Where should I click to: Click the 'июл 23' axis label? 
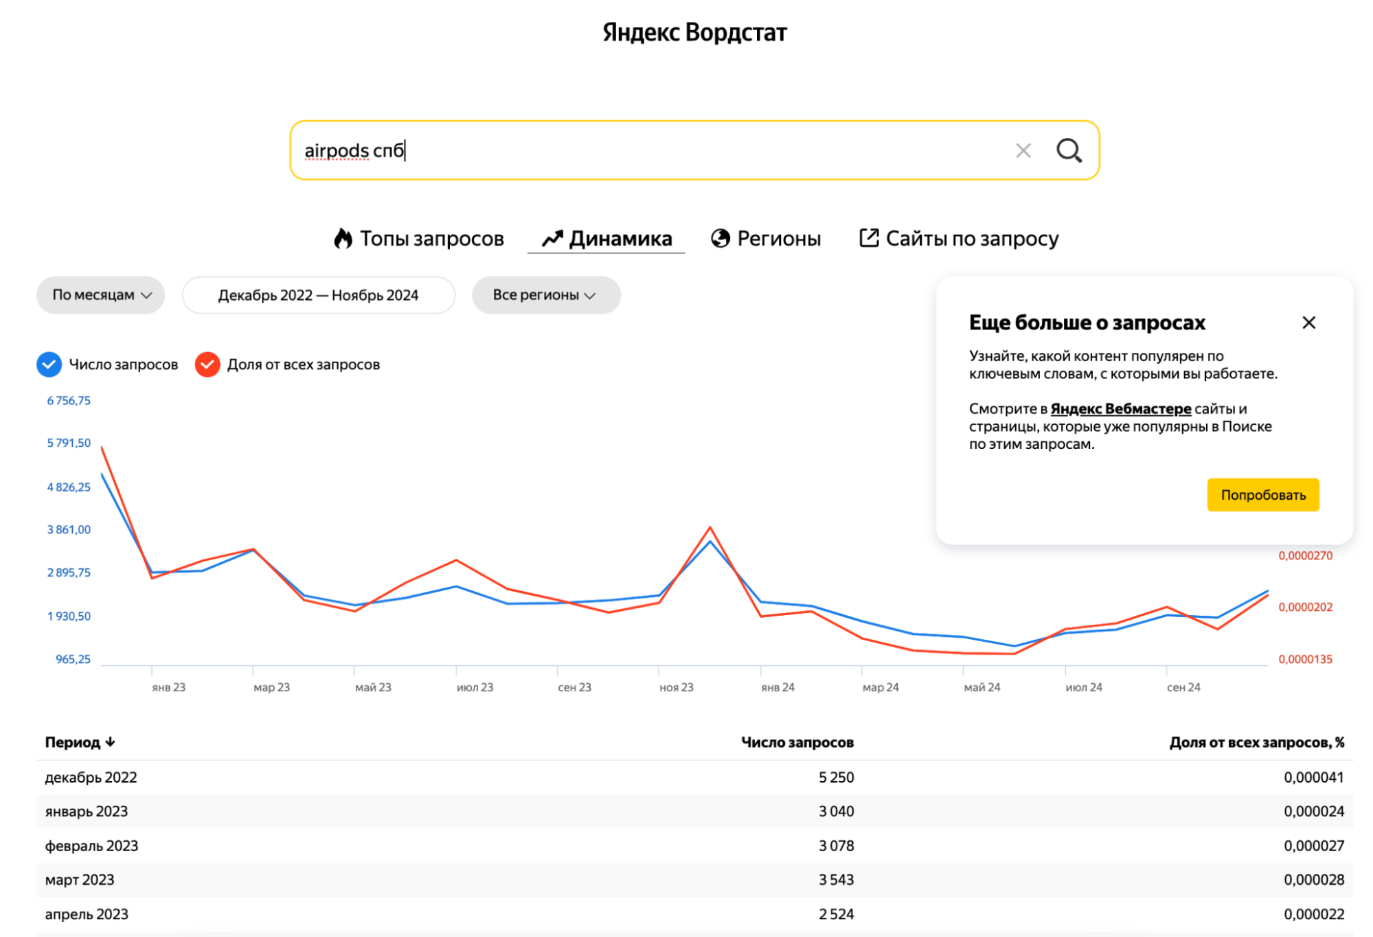click(475, 687)
